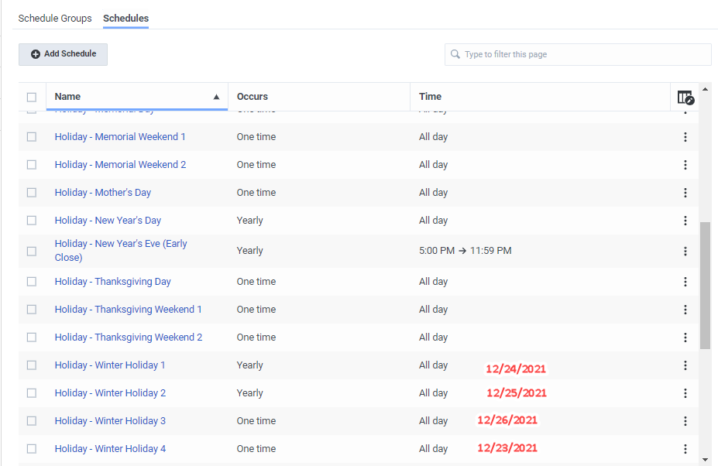Open Holiday - Thanksgiving Weekend 1 schedule
This screenshot has width=718, height=466.
point(129,310)
